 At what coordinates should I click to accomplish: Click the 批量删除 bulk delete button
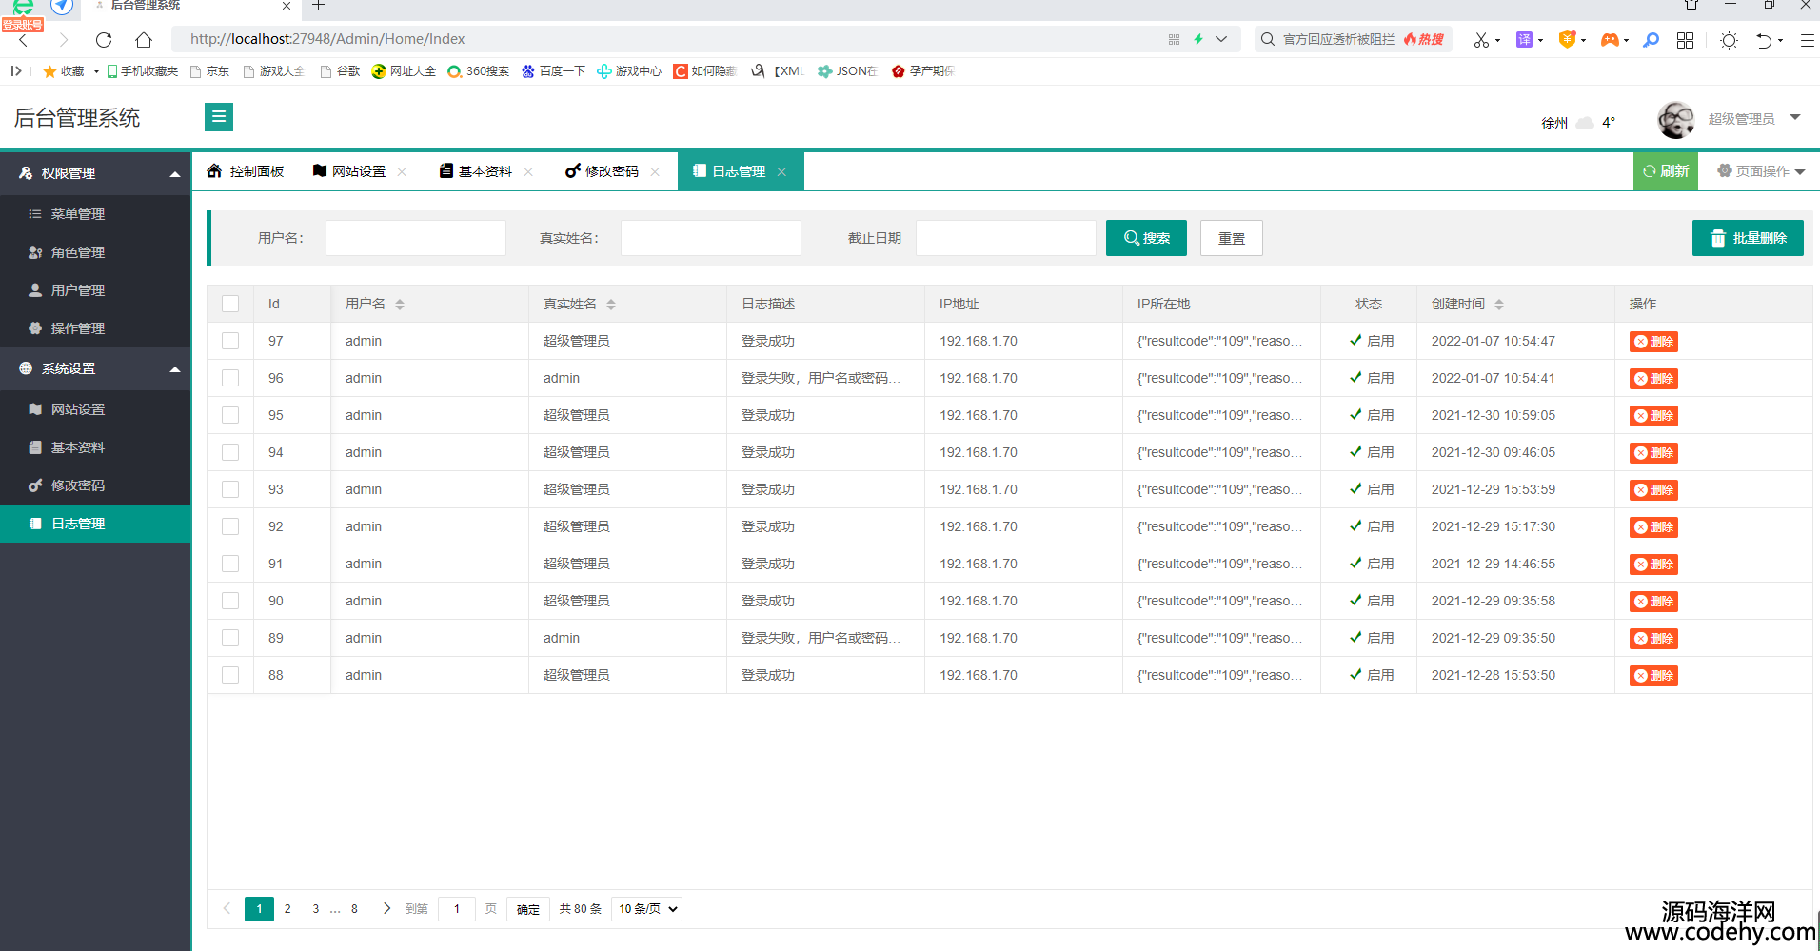pyautogui.click(x=1748, y=238)
